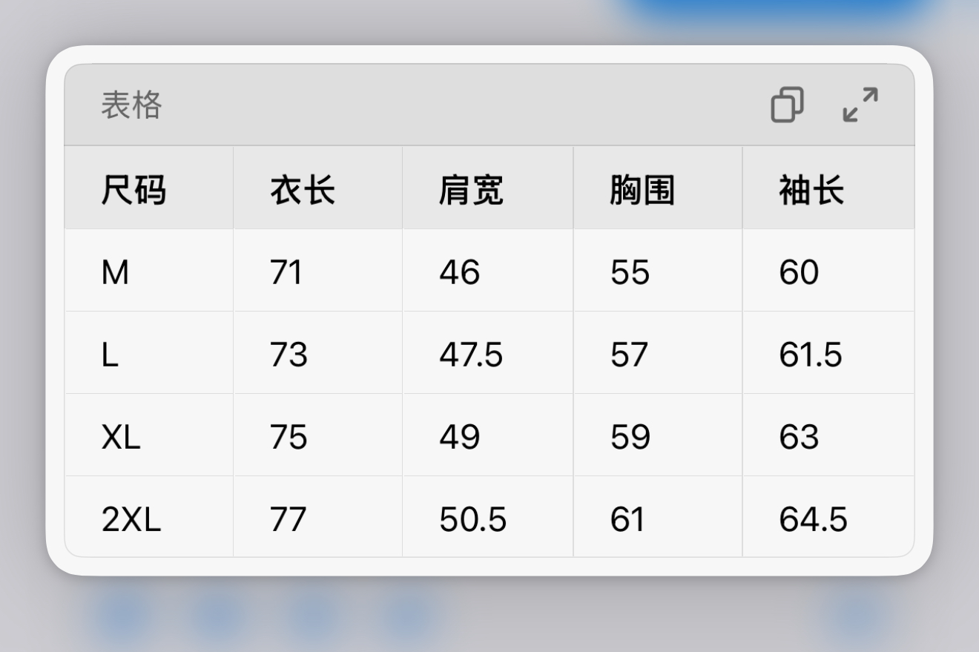This screenshot has height=652, width=979.
Task: Select the 2XL size cell
Action: (131, 519)
